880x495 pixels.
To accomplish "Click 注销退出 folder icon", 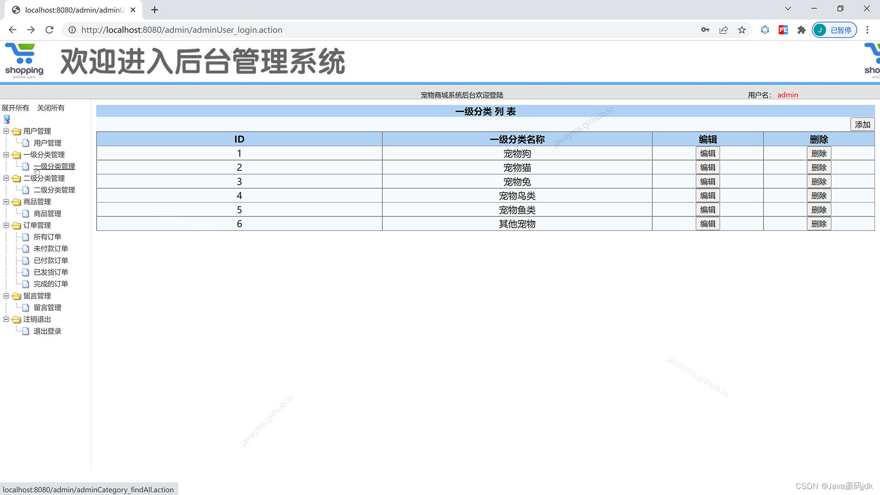I will coord(17,319).
